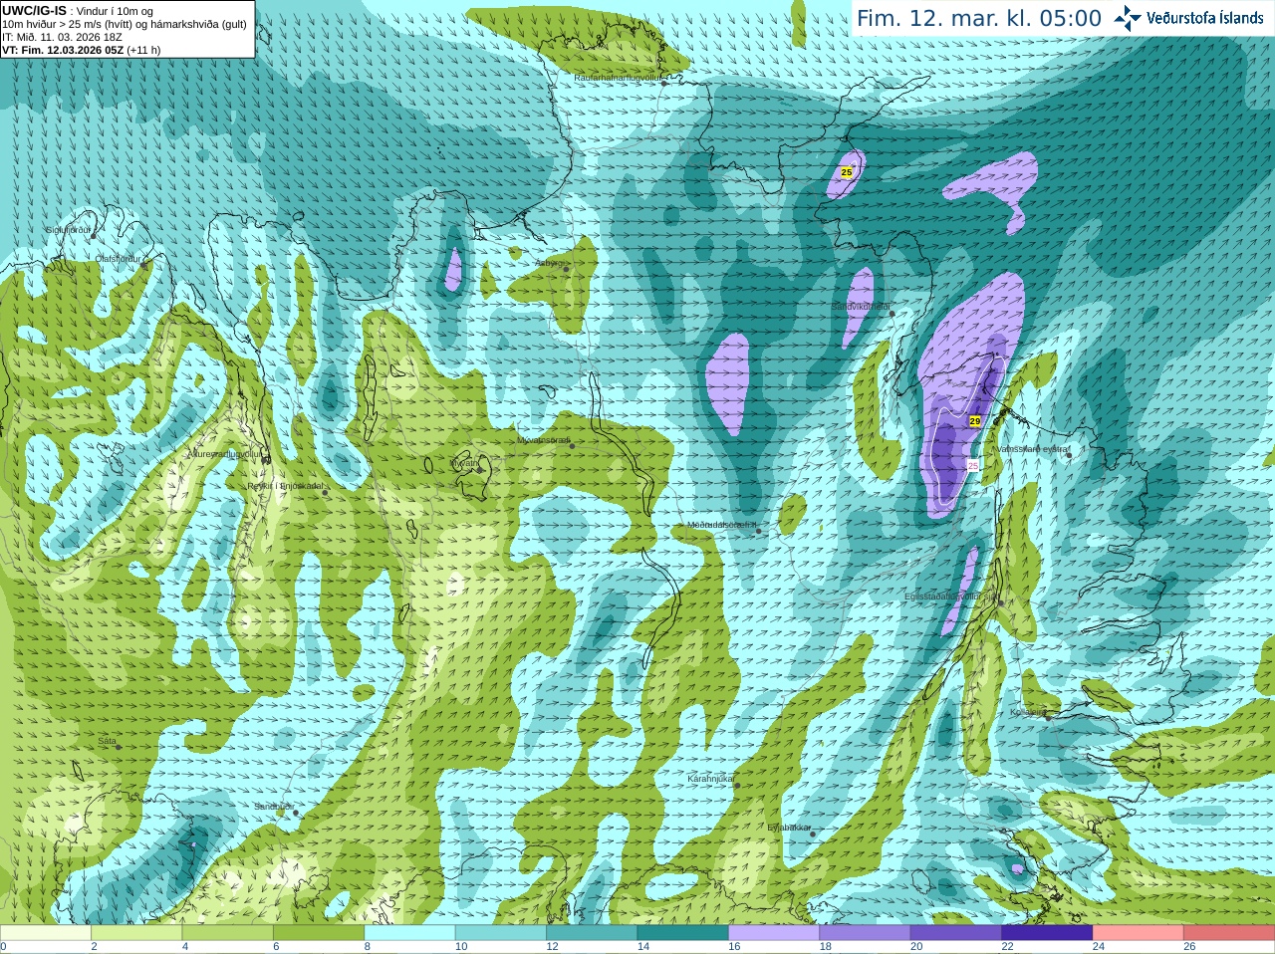Click the legend swatch above 26 m/s

point(1229,933)
